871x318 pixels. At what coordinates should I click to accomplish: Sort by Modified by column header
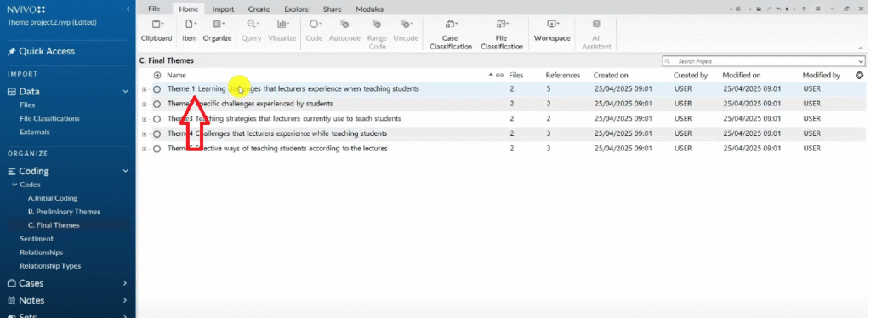point(821,75)
